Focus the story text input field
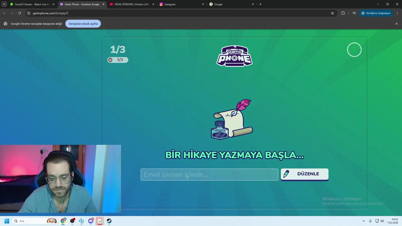This screenshot has width=402, height=226. point(209,175)
